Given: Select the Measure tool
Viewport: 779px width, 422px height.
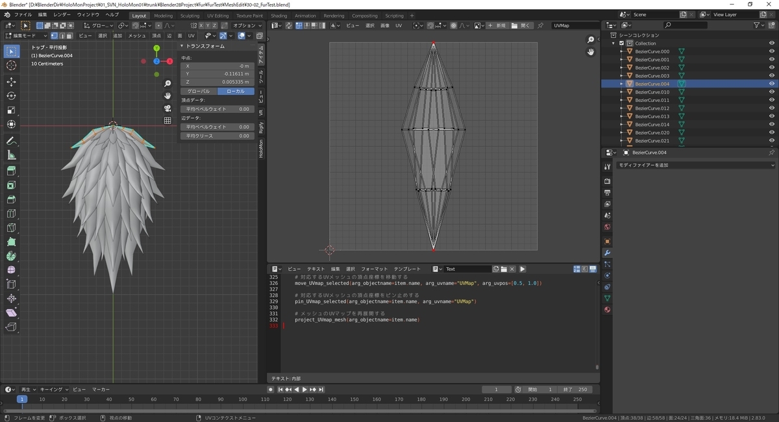Looking at the screenshot, I should [11, 155].
